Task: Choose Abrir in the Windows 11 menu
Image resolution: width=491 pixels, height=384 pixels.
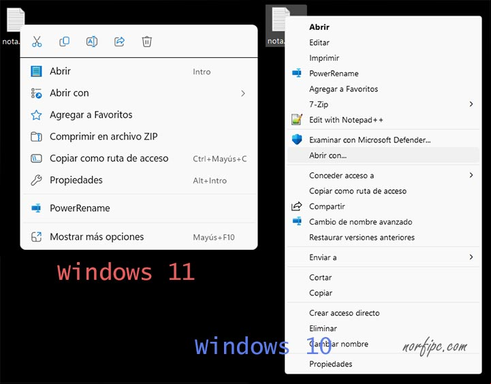Action: click(139, 71)
